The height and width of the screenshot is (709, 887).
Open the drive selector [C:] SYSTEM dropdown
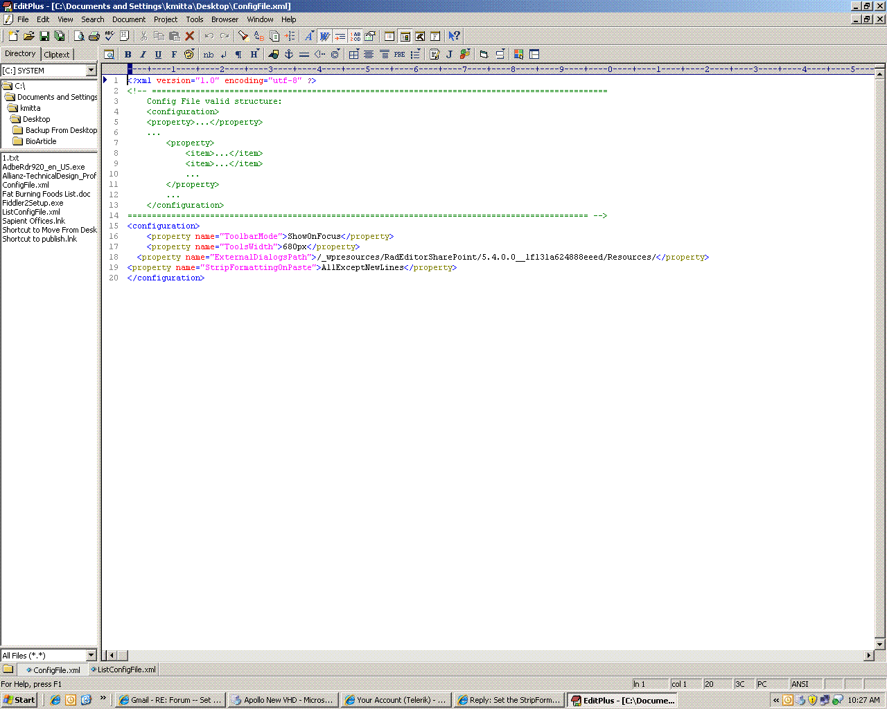pos(91,70)
